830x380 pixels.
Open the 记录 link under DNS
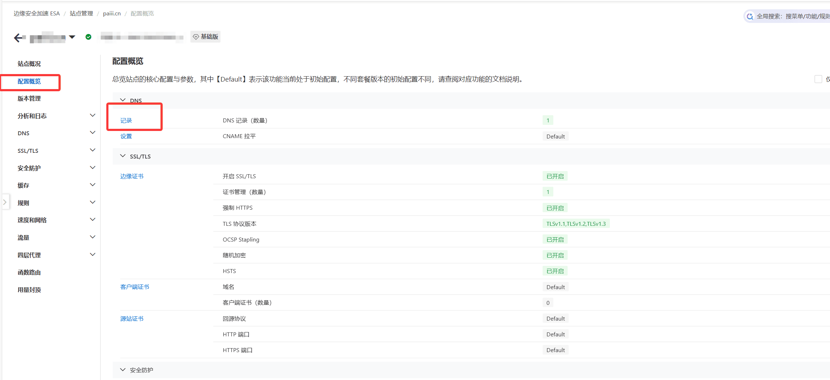point(126,121)
